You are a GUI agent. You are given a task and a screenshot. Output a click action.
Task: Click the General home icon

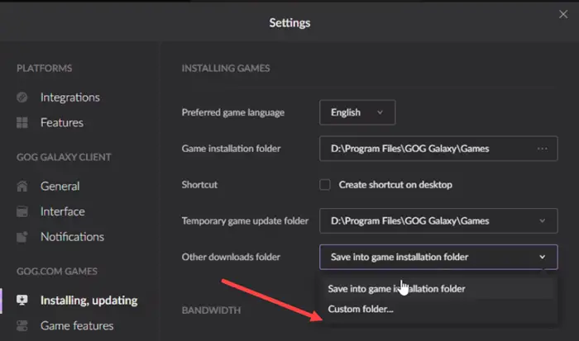tap(22, 187)
